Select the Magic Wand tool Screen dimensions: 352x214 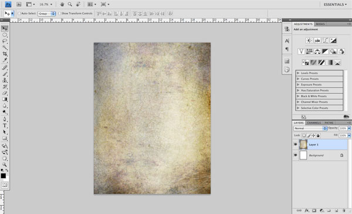tap(5, 47)
